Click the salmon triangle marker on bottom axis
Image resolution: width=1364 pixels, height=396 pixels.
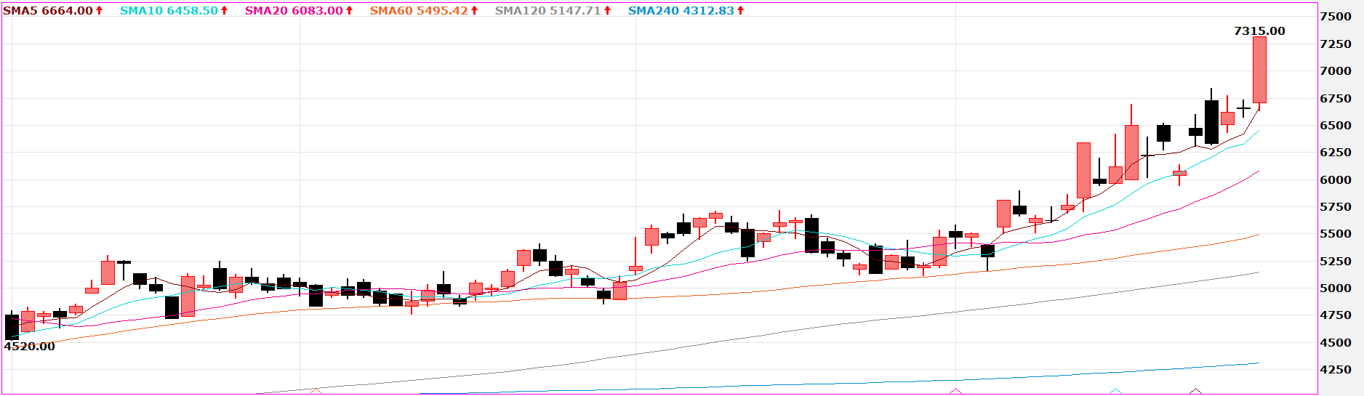pos(316,391)
